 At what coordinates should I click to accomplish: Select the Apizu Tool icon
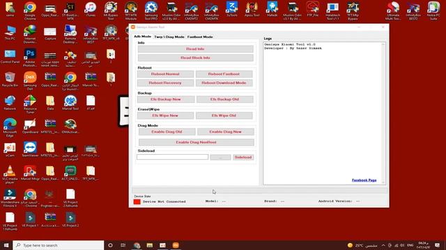click(252, 9)
